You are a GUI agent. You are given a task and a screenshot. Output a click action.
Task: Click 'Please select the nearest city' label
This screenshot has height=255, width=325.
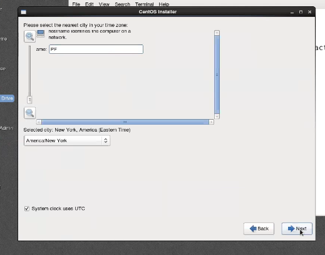75,25
